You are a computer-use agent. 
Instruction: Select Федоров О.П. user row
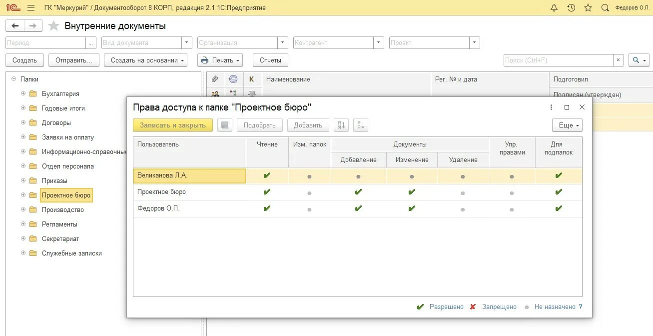358,209
